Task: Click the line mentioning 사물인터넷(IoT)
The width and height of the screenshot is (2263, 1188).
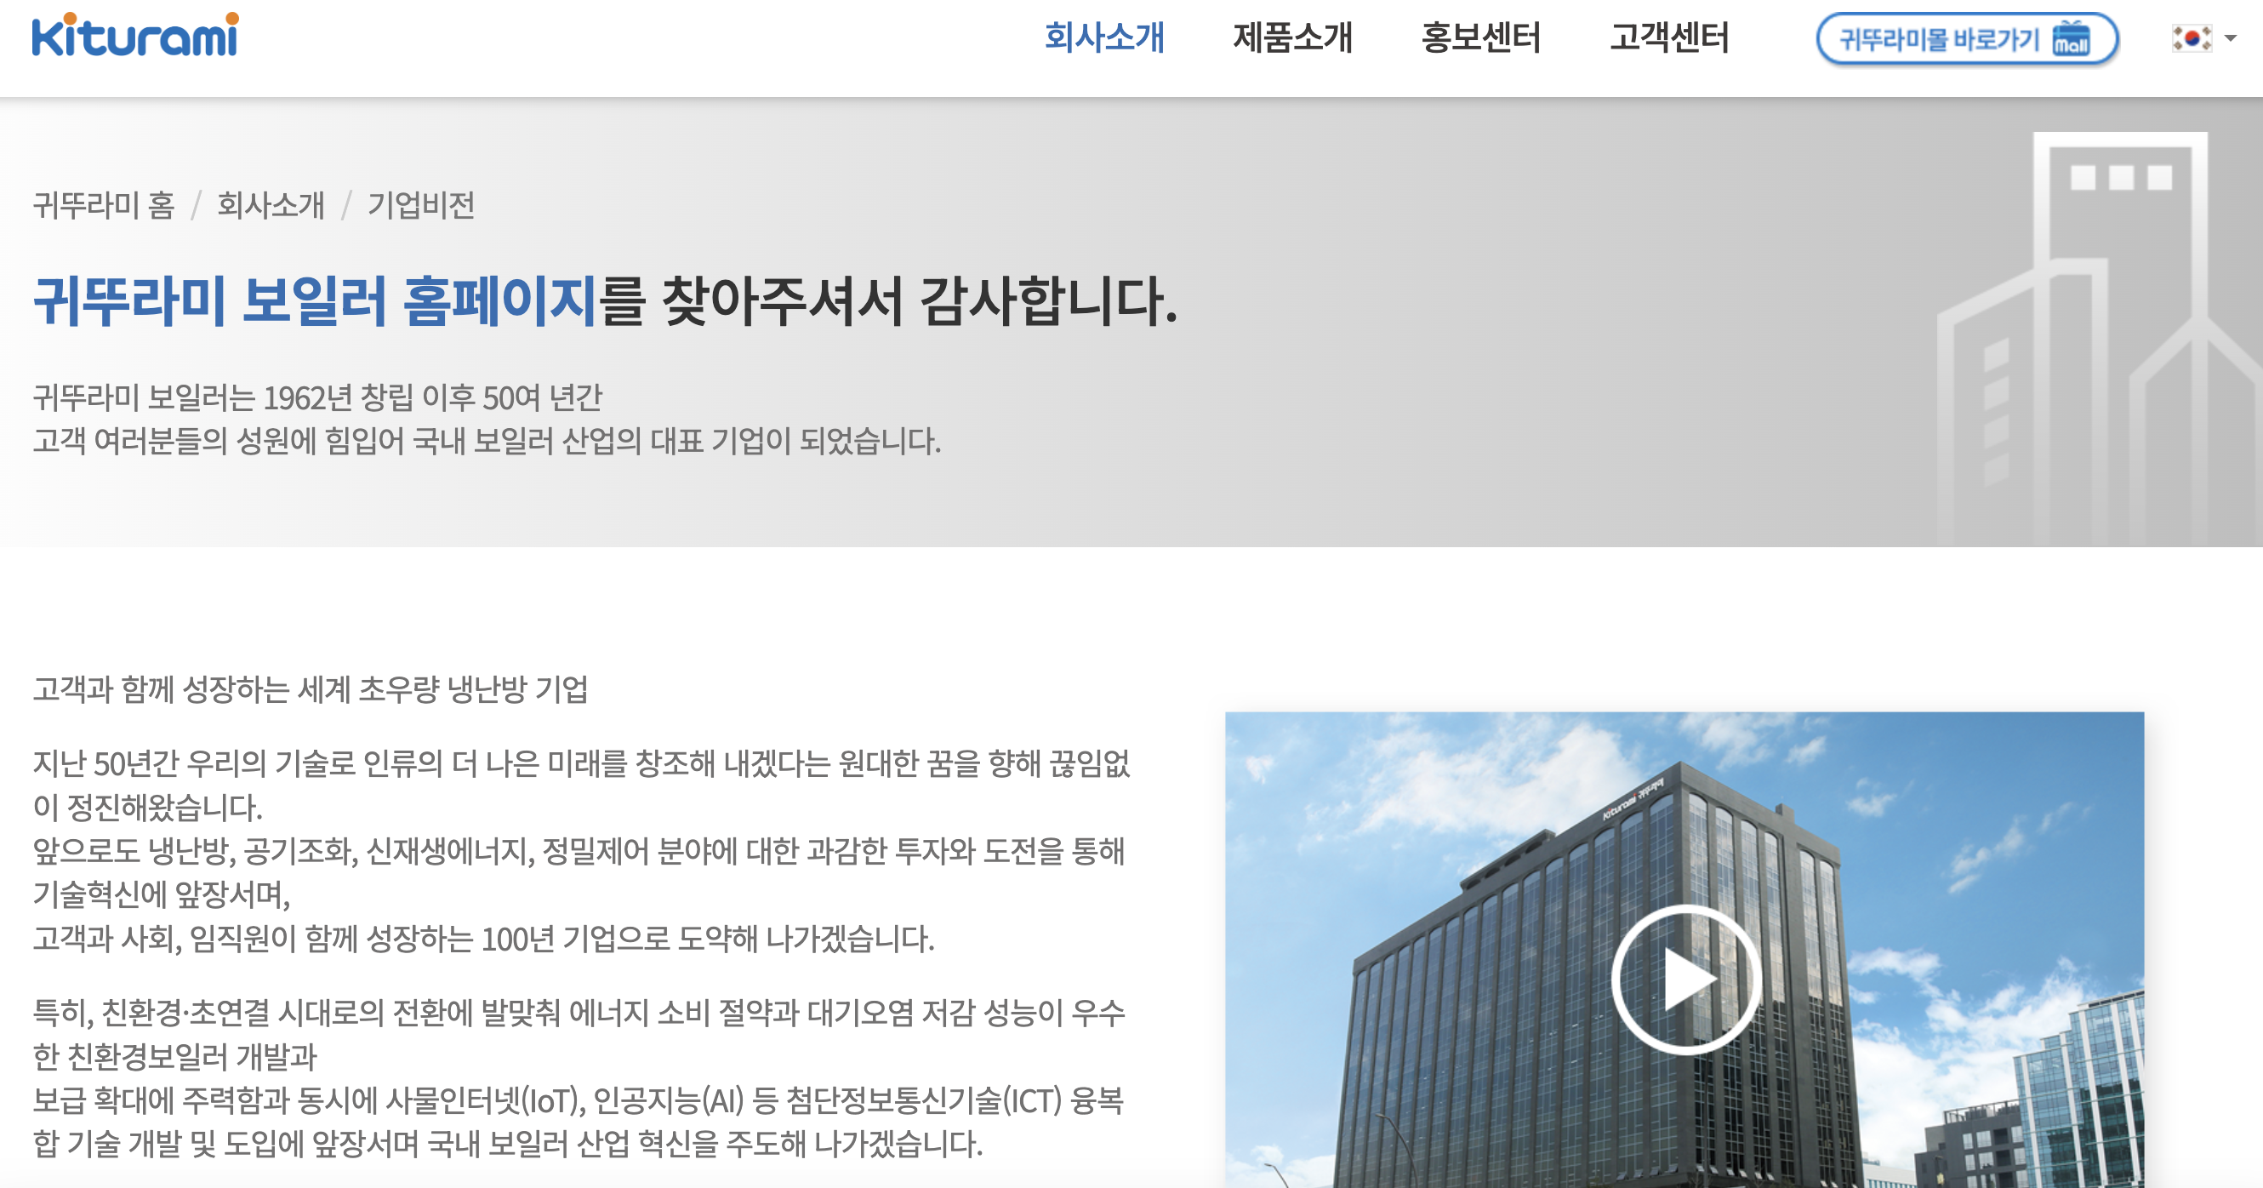Action: click(579, 1100)
